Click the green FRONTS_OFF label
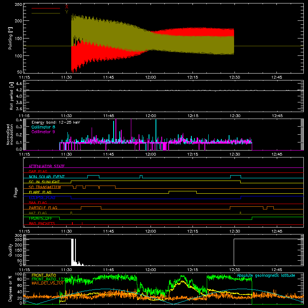 [40, 218]
